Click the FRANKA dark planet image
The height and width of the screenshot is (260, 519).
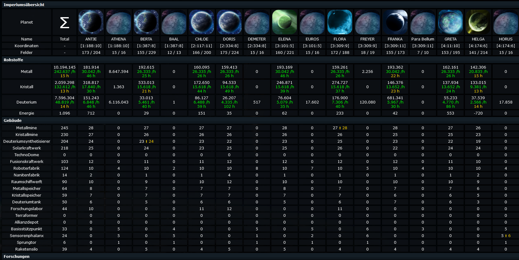[x=395, y=22]
